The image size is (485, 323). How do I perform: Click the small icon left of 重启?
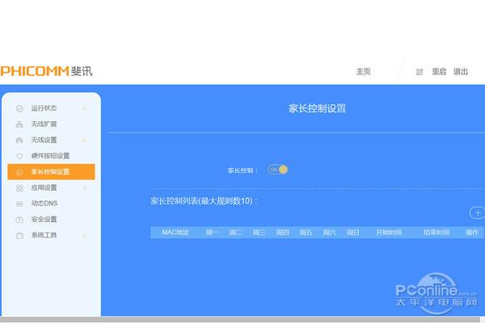click(420, 72)
